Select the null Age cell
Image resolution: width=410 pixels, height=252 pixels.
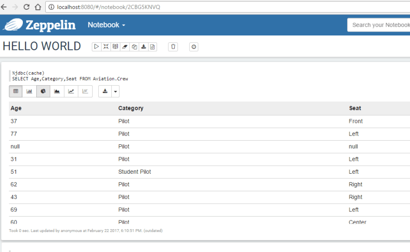(x=15, y=146)
